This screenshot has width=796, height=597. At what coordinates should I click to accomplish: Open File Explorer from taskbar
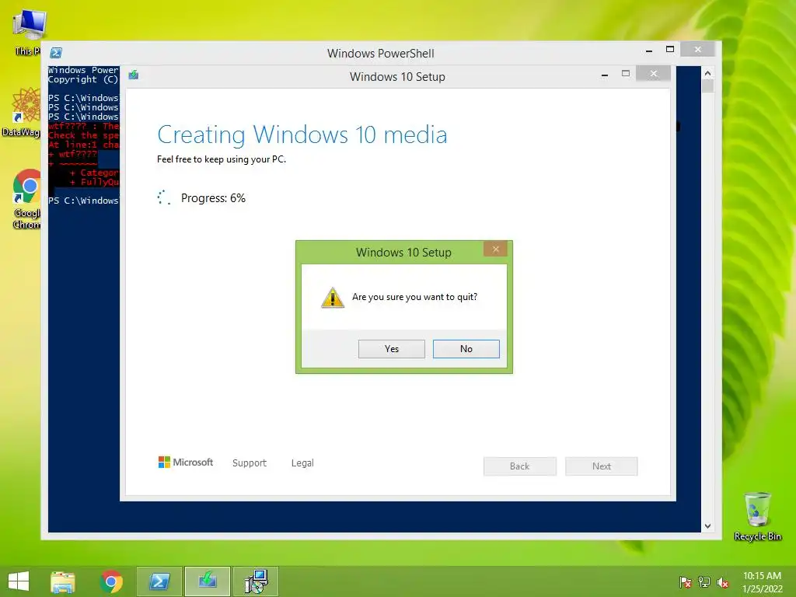click(x=63, y=581)
